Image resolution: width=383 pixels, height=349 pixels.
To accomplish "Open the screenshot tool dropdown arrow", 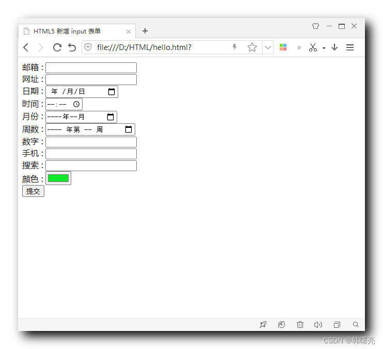I will 324,48.
